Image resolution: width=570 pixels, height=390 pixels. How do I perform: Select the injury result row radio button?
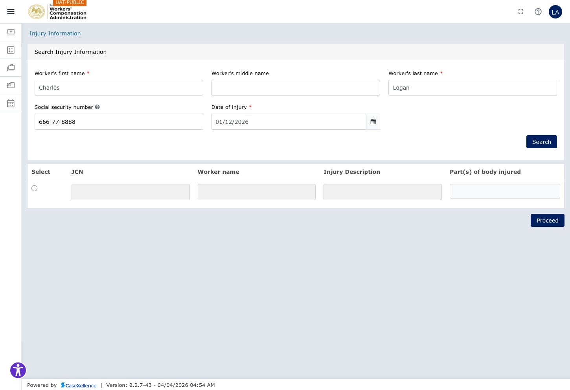35,188
